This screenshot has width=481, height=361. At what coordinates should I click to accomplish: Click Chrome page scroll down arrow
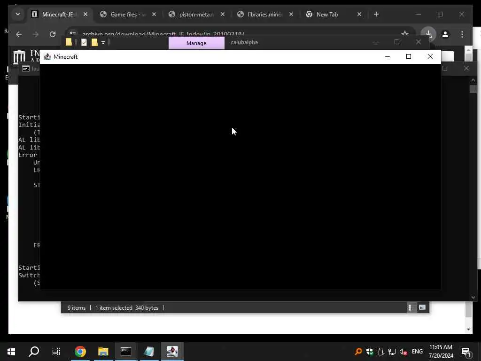point(468,330)
